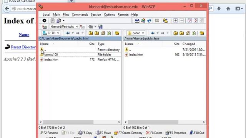Click the Select Files plus icon
246x138 pixels.
point(176,20)
